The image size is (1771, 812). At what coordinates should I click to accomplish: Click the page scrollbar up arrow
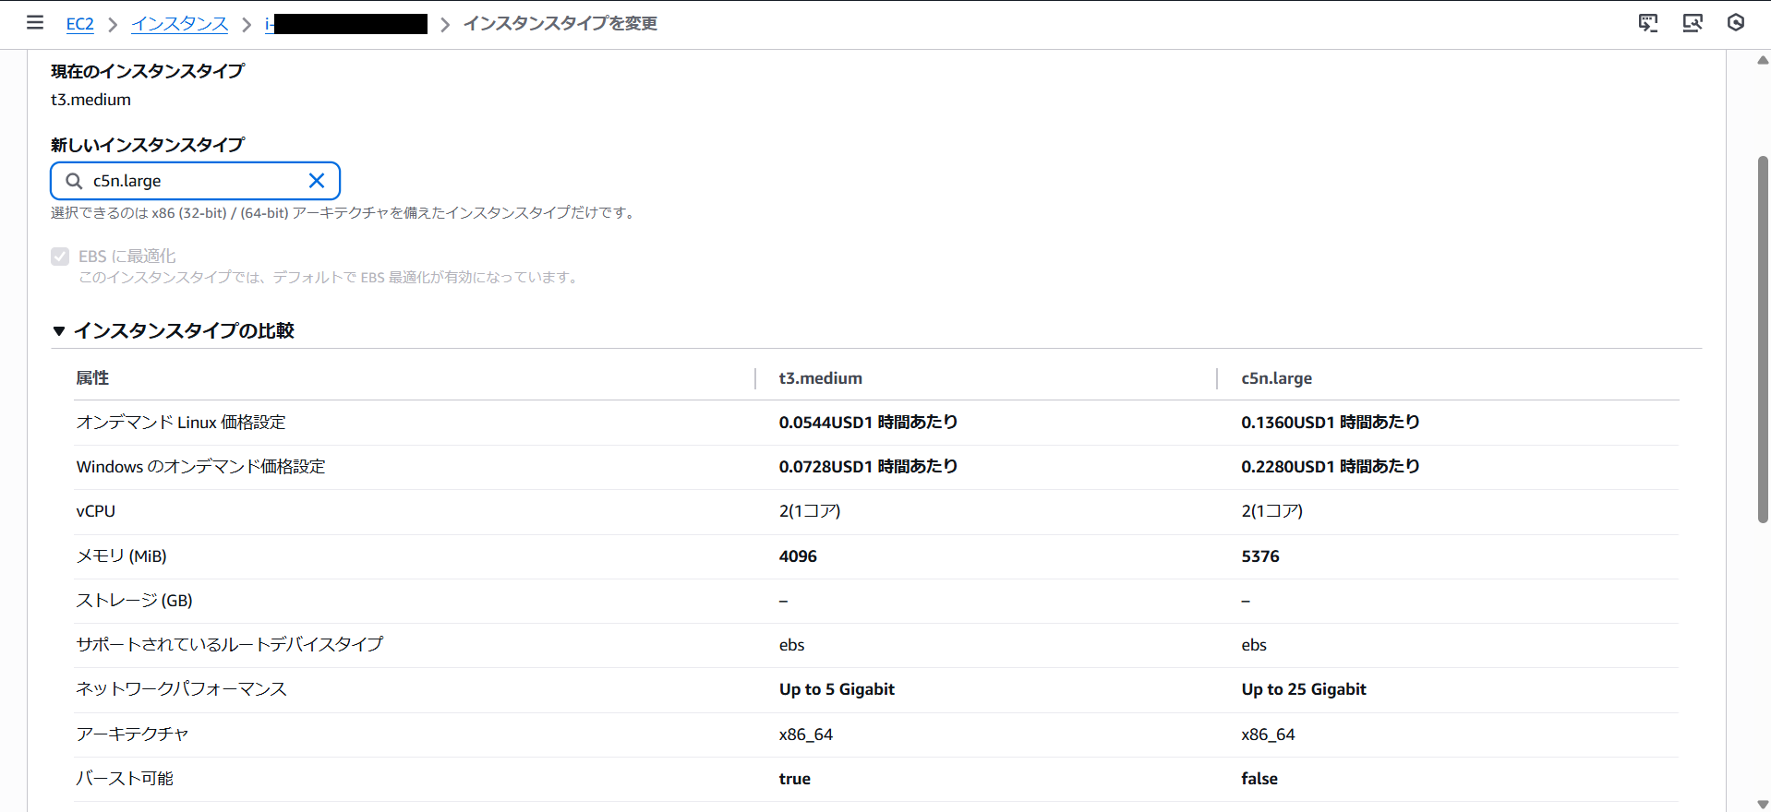coord(1763,60)
